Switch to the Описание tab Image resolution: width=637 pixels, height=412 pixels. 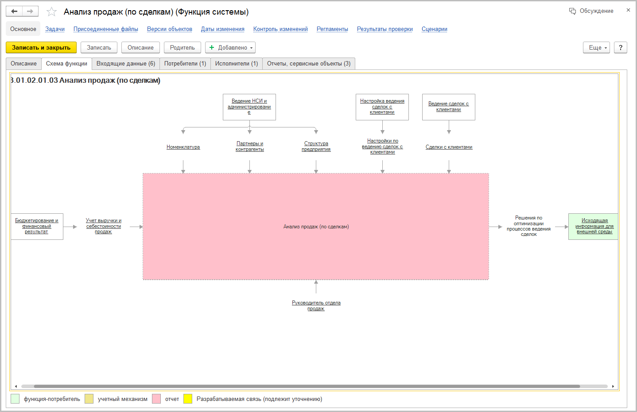click(23, 64)
